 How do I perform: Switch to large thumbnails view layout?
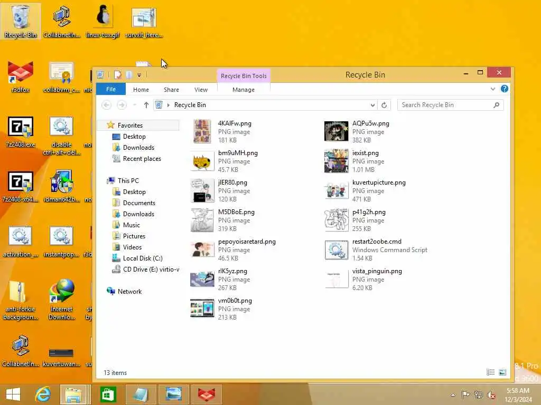click(502, 372)
